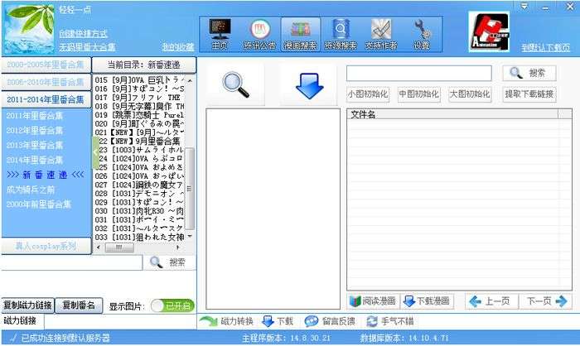This screenshot has width=580, height=346.
Task: Click the directory list scroll-down arrow
Action: tap(190, 236)
